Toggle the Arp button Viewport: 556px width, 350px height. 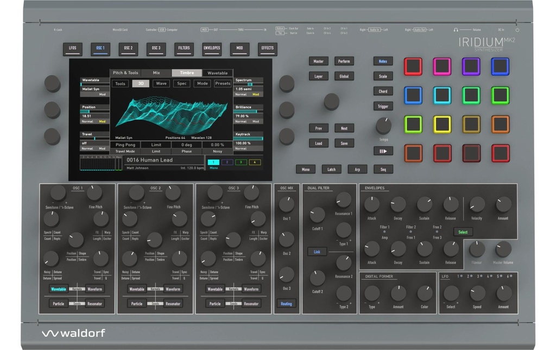[357, 170]
